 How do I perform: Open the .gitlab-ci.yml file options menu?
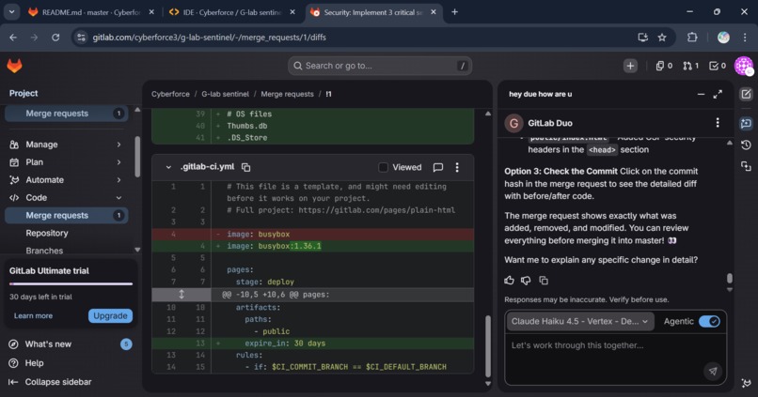pos(457,167)
